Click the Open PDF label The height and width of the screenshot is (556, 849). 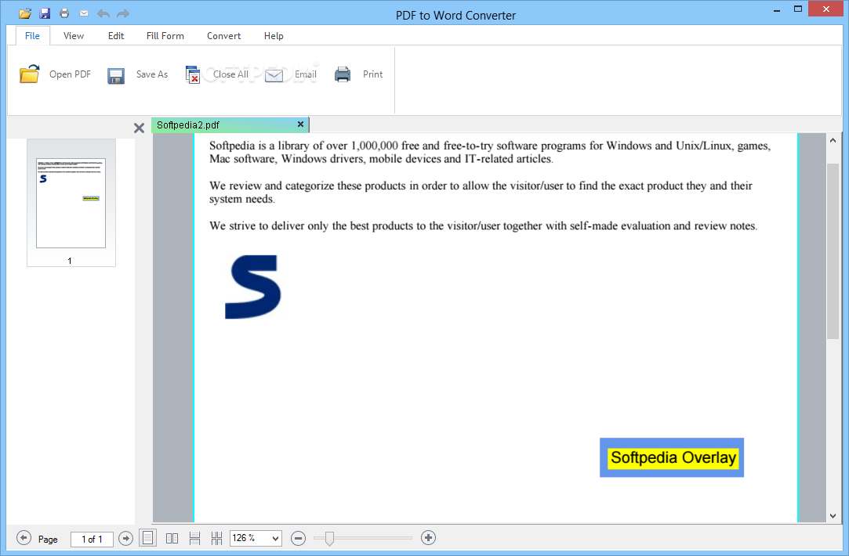pyautogui.click(x=70, y=74)
